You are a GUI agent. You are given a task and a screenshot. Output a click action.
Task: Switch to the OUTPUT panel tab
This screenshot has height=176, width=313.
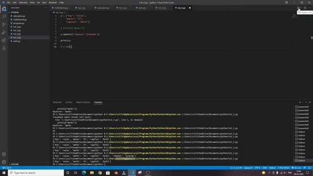pos(68,102)
